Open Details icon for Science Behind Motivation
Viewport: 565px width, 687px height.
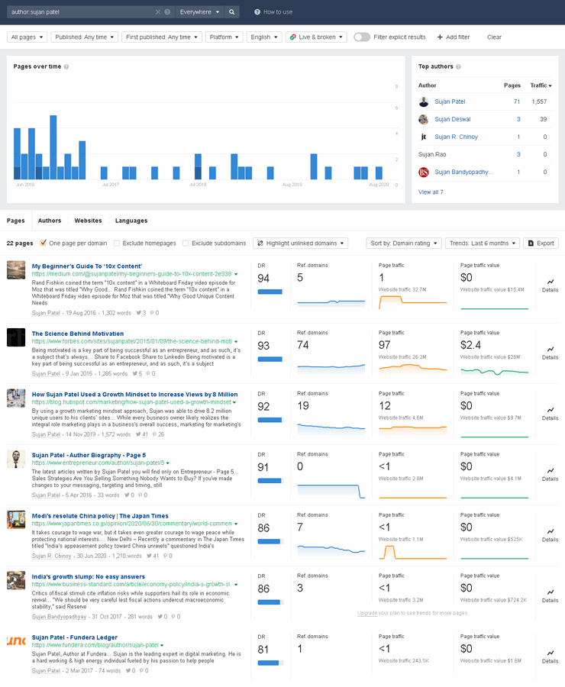pyautogui.click(x=550, y=349)
